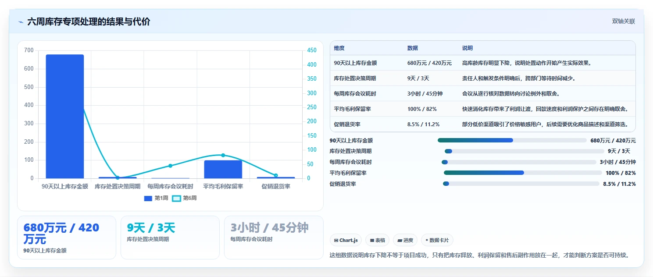Click table row label 平均毛利保留率

[x=352, y=109]
